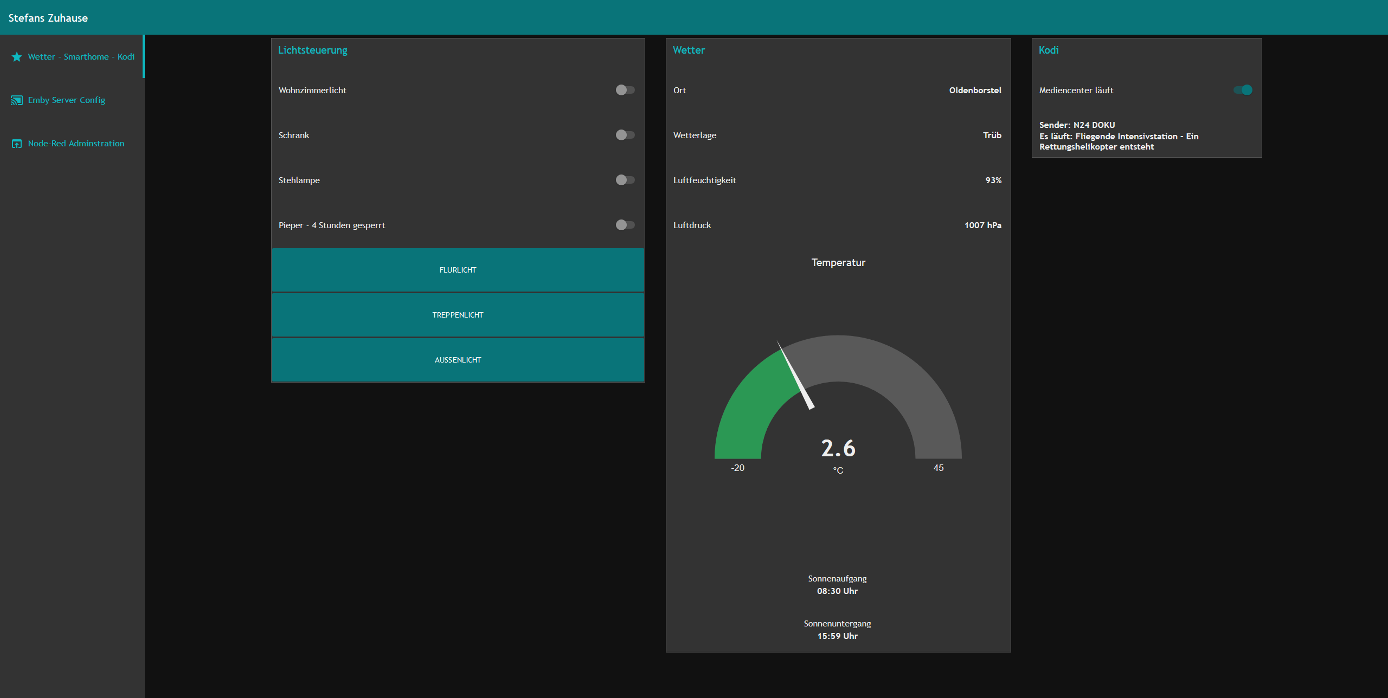1388x698 pixels.
Task: Click the Wohnzimmerlicht label
Action: tap(312, 91)
